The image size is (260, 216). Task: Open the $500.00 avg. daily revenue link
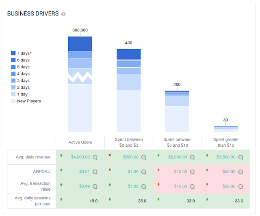coord(131,157)
